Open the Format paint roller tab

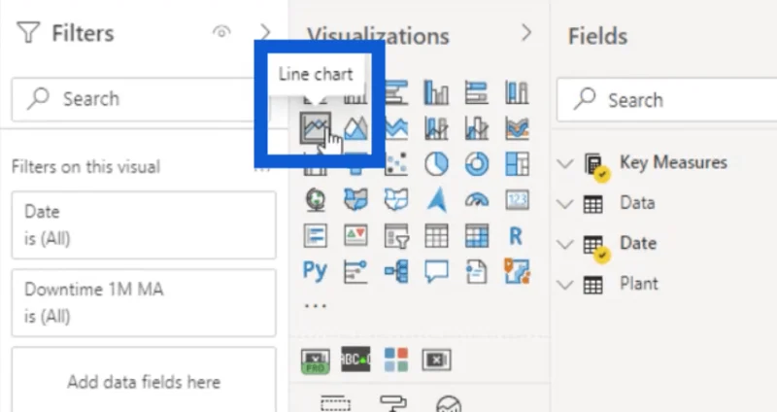393,403
